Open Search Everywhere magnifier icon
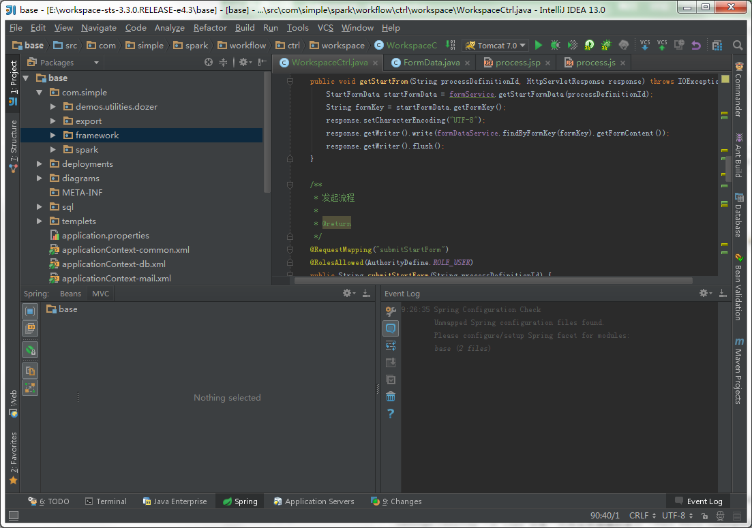This screenshot has height=528, width=752. pos(738,45)
